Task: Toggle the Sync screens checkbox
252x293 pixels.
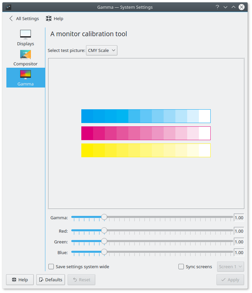Action: 181,267
